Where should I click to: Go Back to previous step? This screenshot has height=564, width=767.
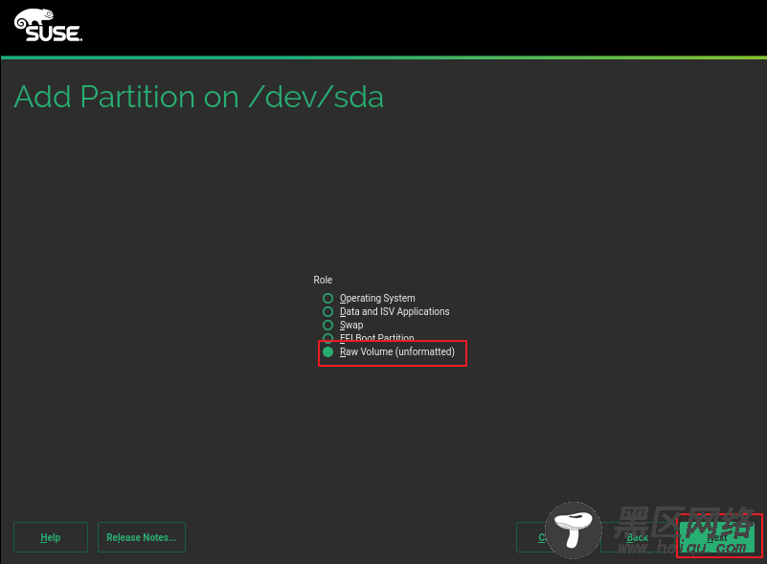tap(638, 537)
